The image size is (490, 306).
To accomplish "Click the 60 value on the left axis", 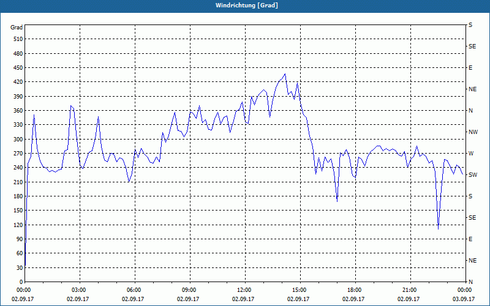I will [20, 253].
